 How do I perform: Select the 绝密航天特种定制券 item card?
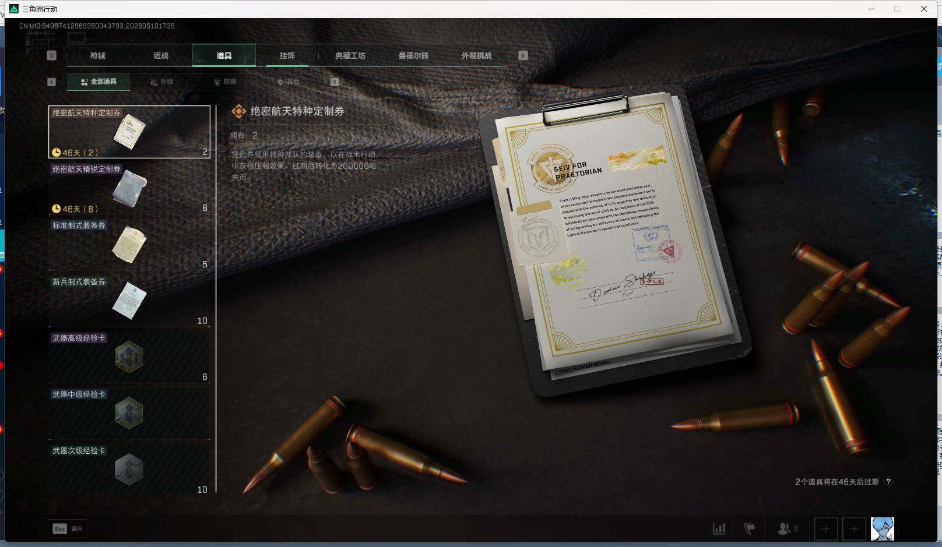(x=129, y=132)
